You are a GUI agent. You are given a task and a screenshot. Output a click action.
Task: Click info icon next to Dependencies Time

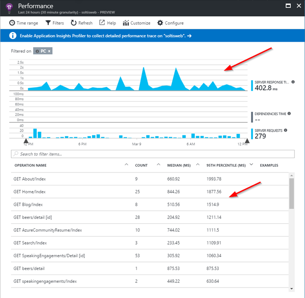coord(289,114)
